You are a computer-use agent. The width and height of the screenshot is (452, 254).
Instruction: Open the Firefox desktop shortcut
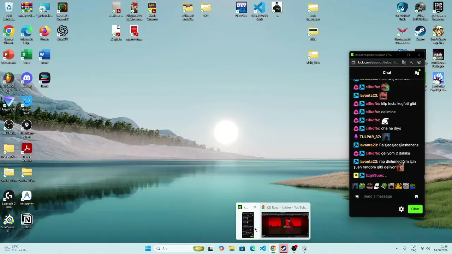44,33
